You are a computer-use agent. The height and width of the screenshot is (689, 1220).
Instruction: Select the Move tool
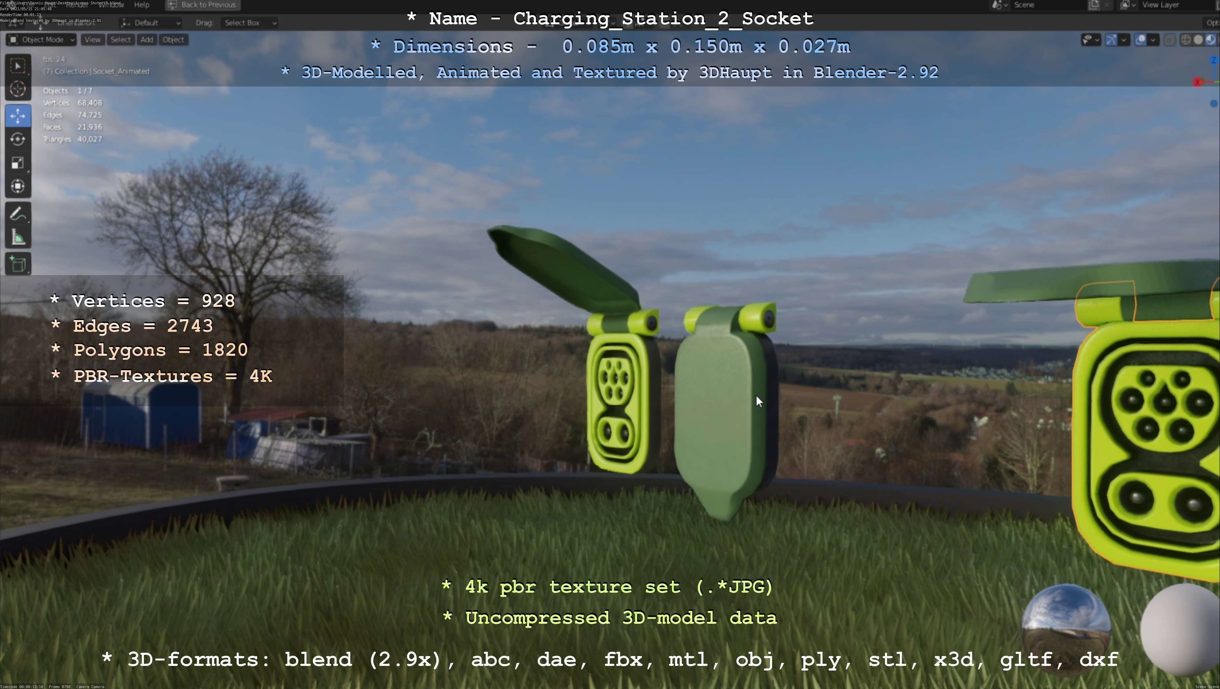[x=18, y=116]
